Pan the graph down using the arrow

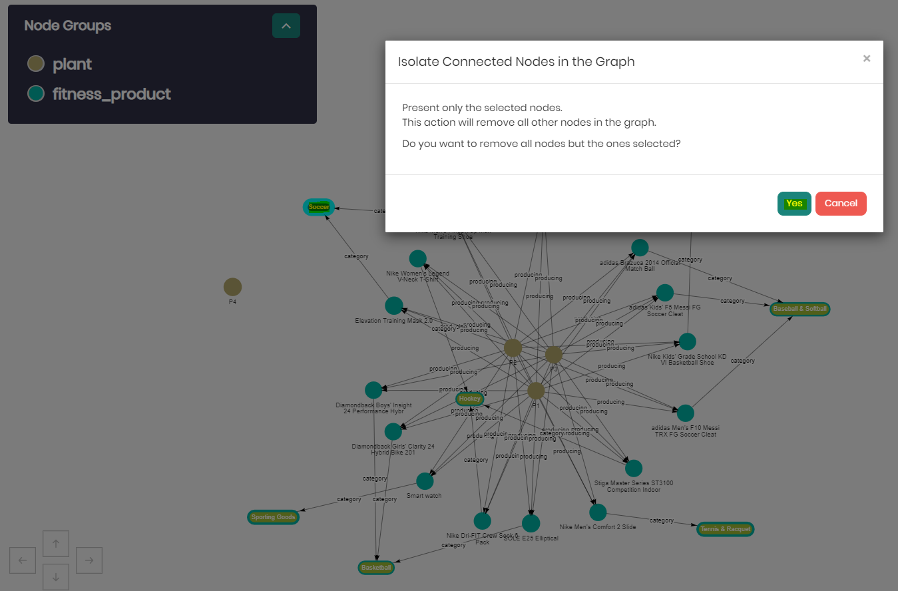tap(55, 576)
